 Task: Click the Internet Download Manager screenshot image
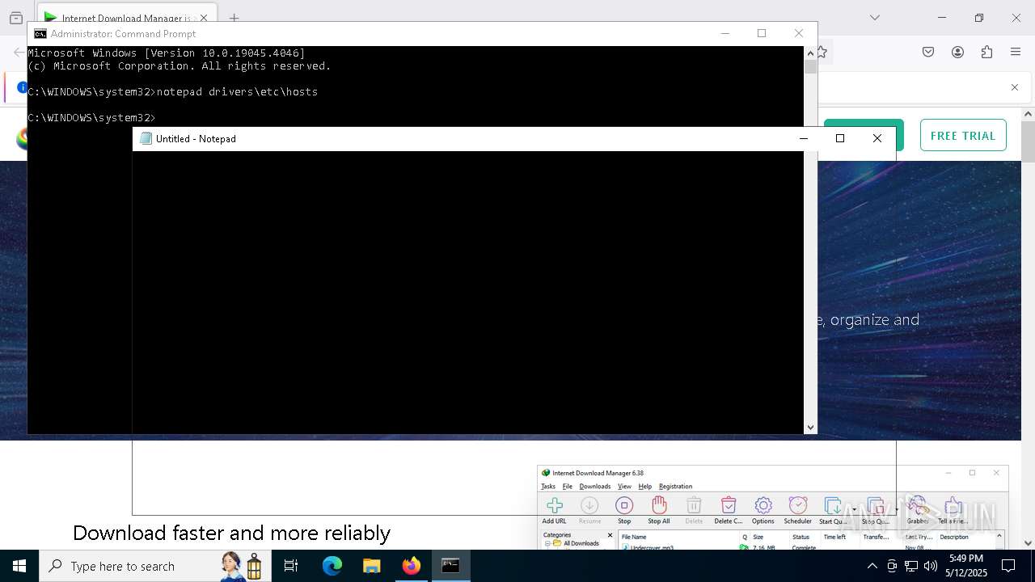pos(774,508)
